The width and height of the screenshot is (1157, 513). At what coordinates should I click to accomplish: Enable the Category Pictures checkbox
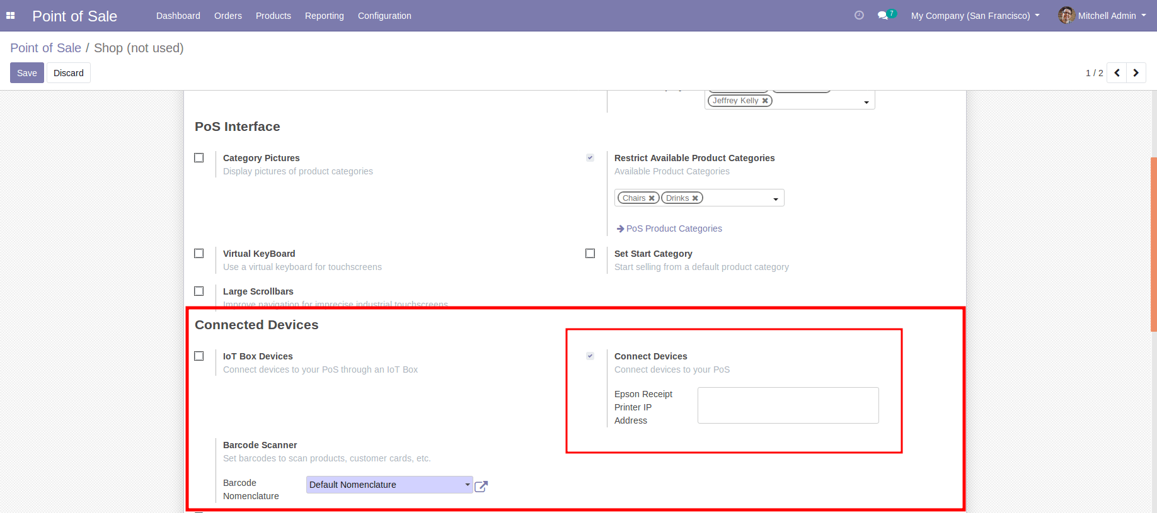(x=199, y=158)
